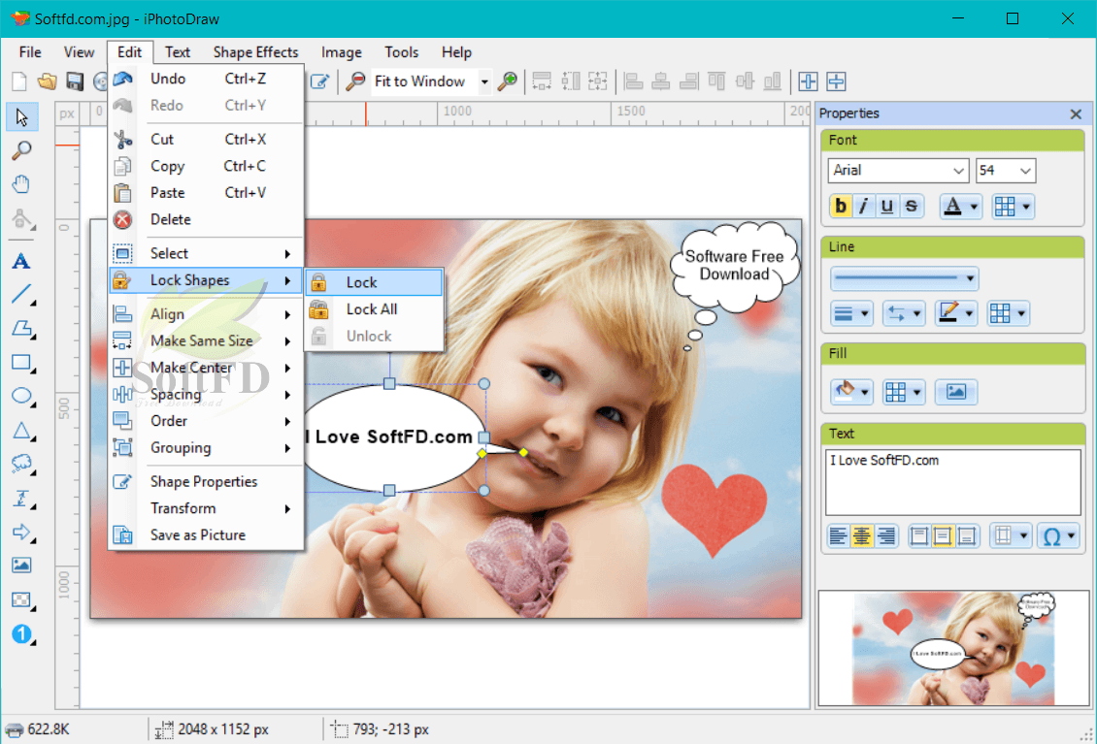This screenshot has height=744, width=1097.
Task: Click Delete in the Edit menu
Action: 206,219
